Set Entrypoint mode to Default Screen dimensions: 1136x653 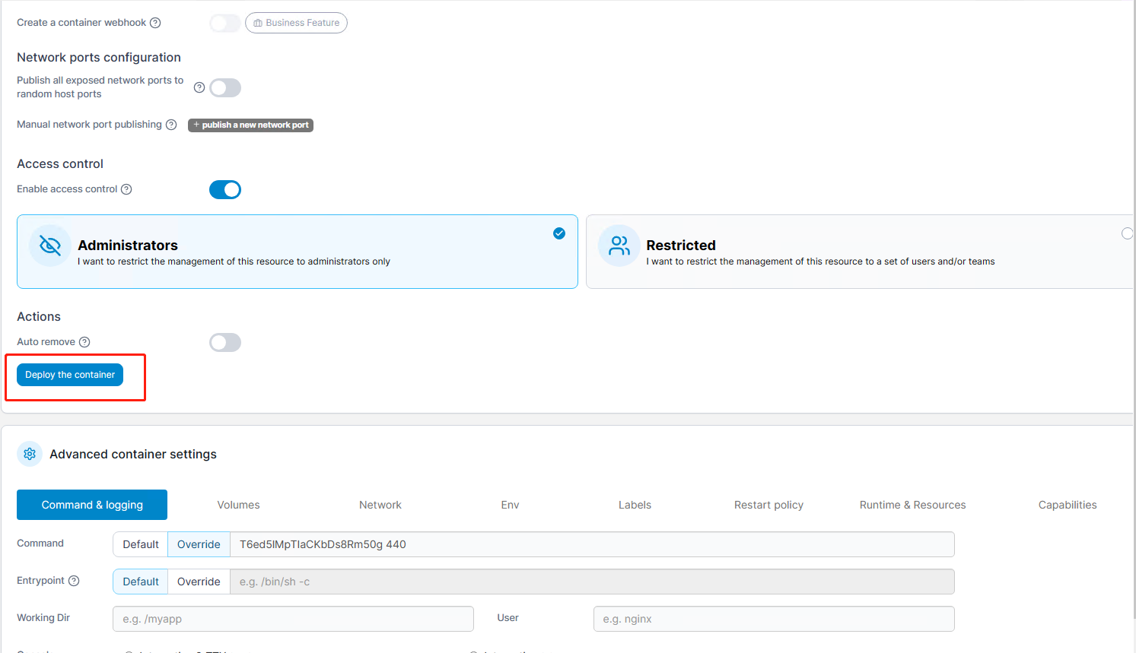[141, 582]
